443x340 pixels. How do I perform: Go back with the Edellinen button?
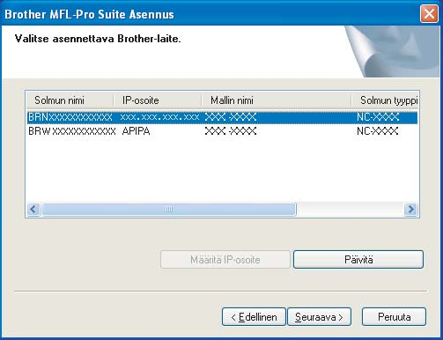[254, 317]
